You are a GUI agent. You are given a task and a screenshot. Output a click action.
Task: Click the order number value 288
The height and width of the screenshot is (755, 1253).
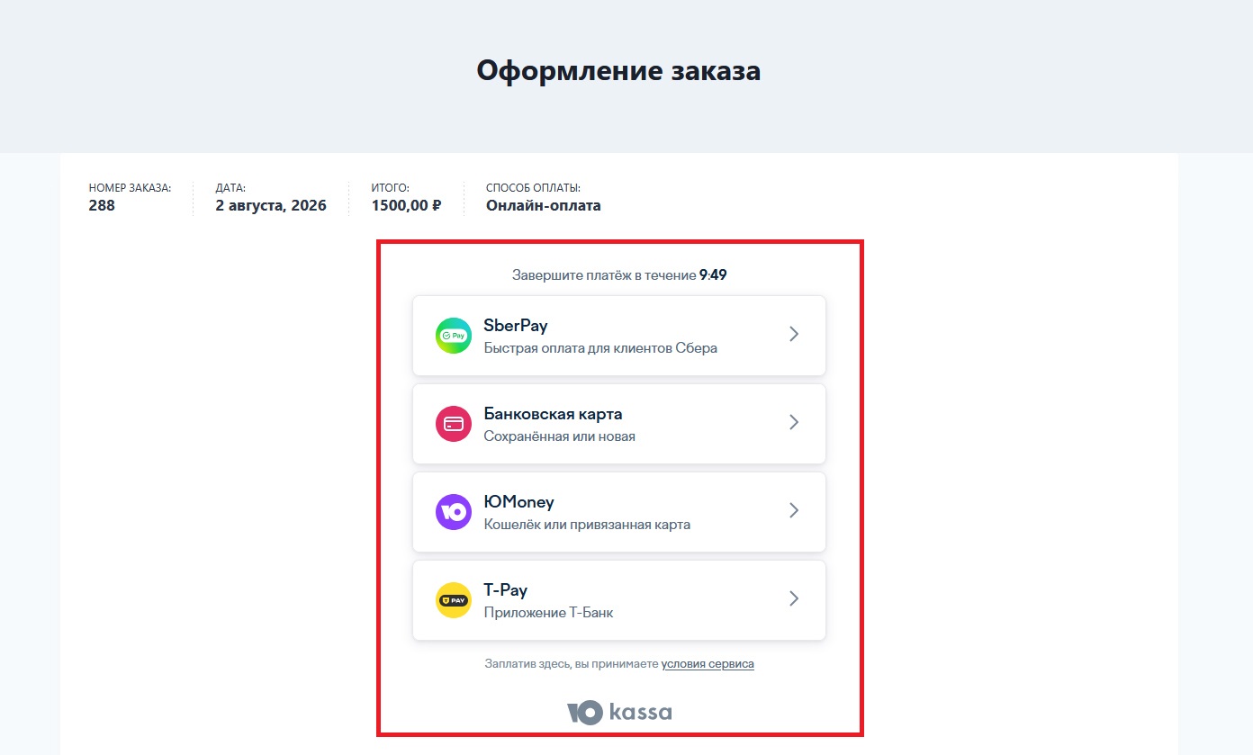pyautogui.click(x=102, y=205)
